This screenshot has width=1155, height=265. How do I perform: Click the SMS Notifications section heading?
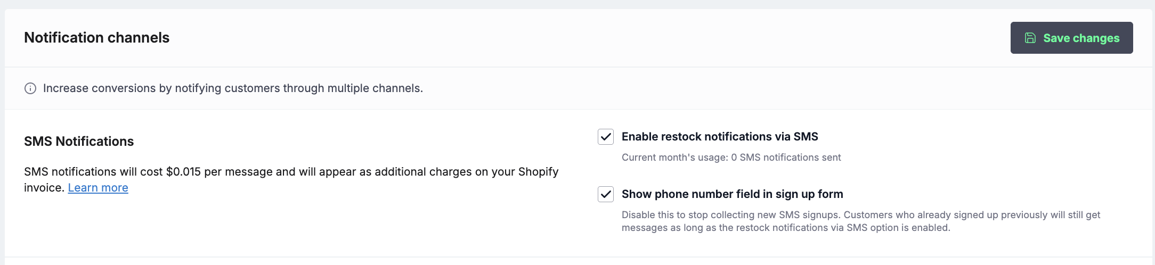point(79,142)
